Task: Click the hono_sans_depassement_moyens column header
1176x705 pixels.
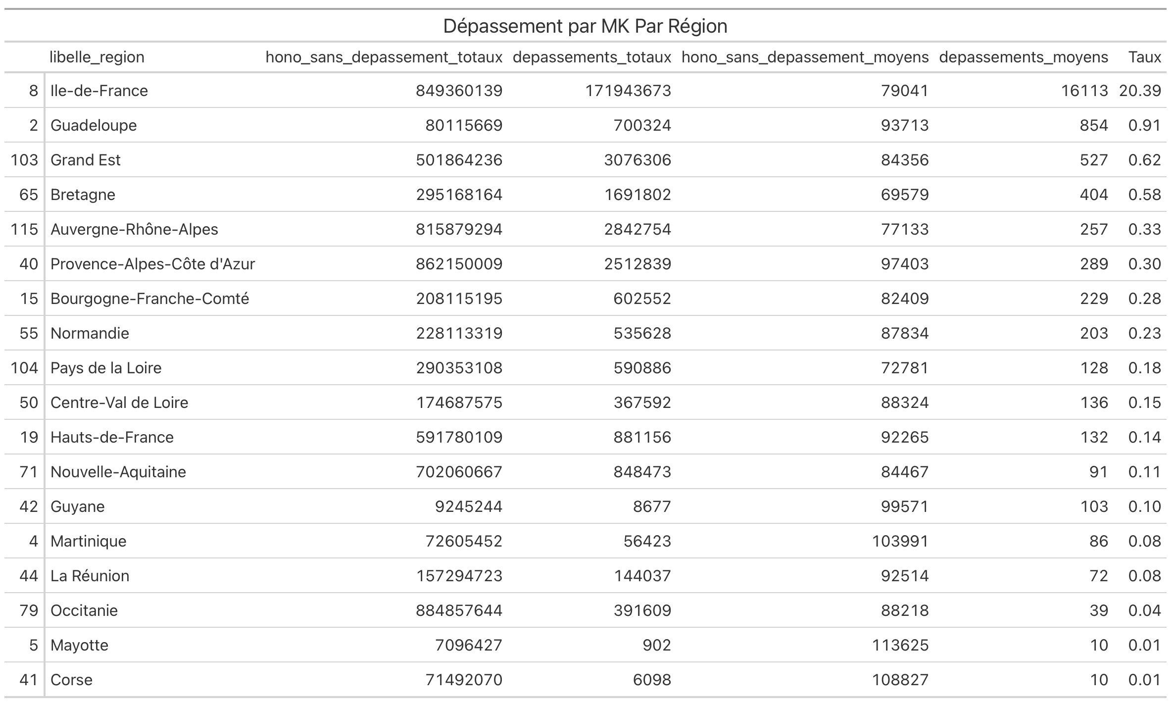Action: [x=805, y=57]
